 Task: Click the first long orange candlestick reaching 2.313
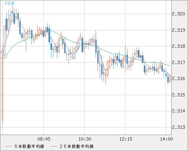[x=3, y=86]
